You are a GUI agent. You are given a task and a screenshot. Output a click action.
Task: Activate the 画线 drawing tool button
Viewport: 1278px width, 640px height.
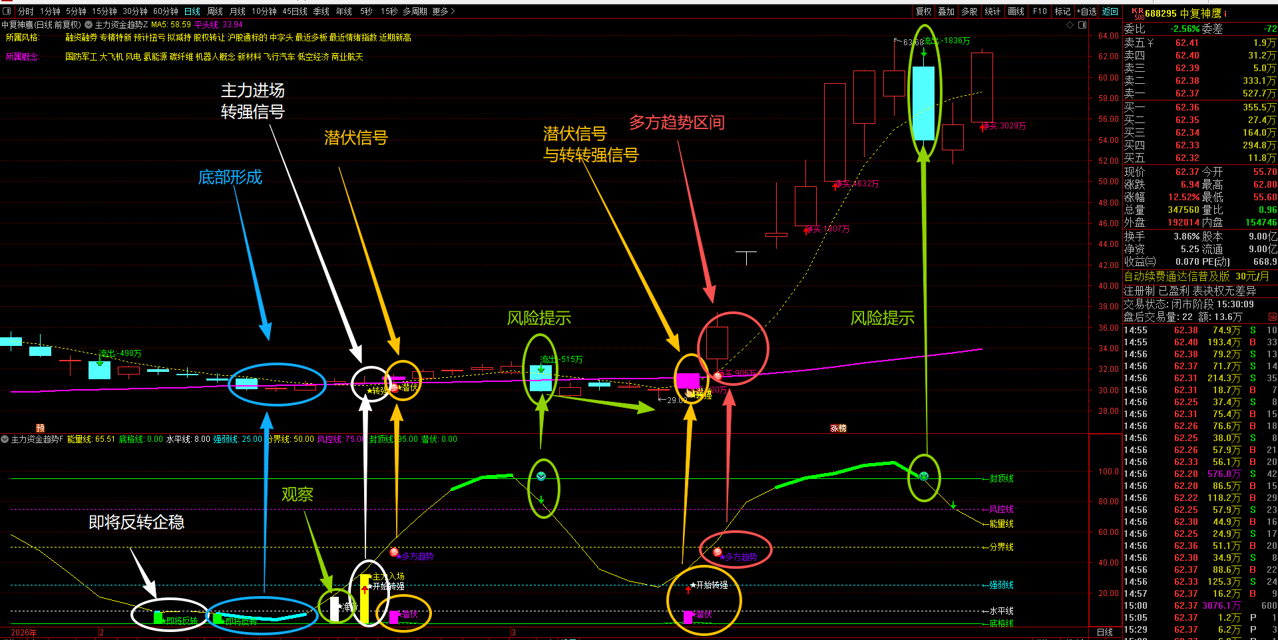[1016, 11]
